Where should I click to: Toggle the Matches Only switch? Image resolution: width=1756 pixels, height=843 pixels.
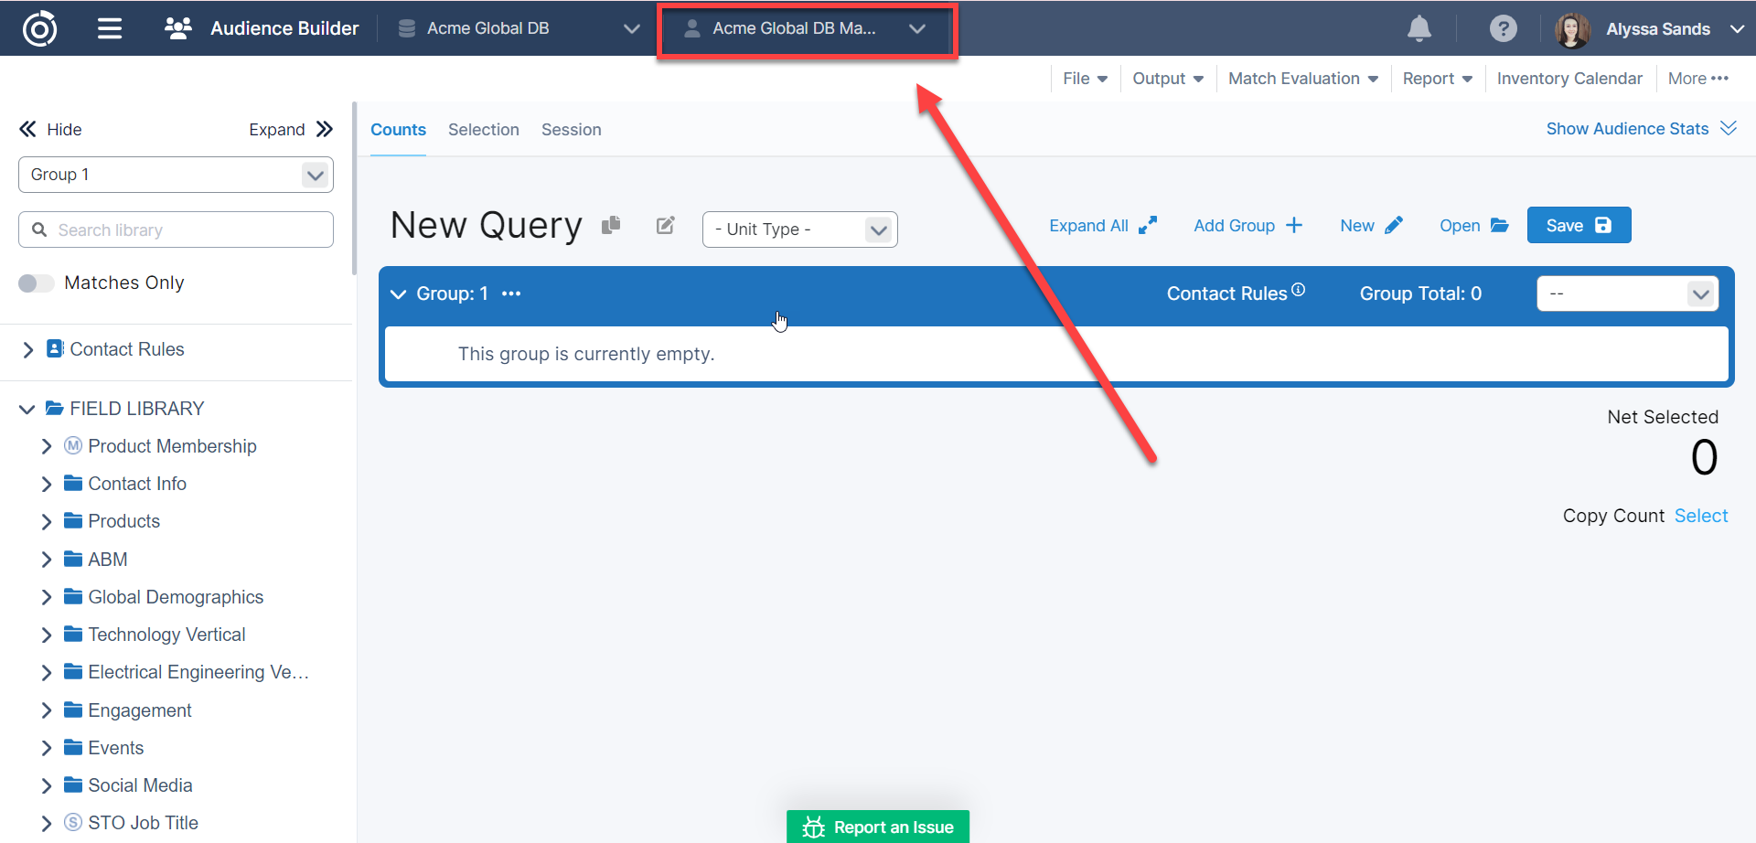pos(36,283)
